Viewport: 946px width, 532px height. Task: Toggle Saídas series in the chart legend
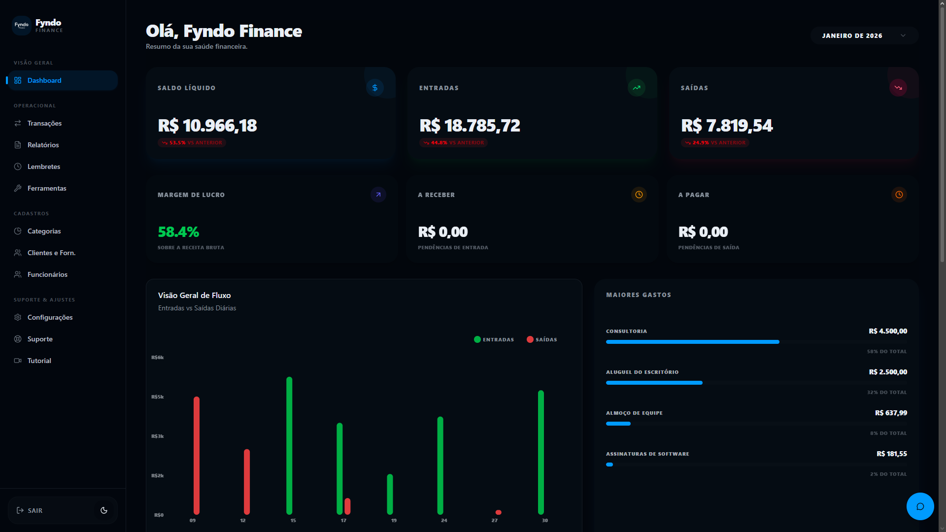[541, 339]
